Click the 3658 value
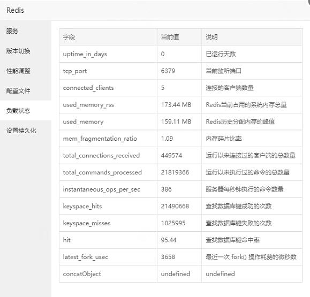This screenshot has width=310, height=297. click(x=168, y=257)
